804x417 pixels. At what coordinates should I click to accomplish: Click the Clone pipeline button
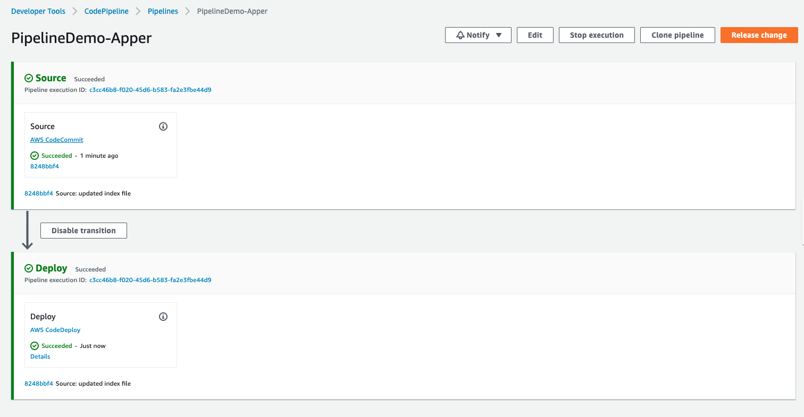[677, 35]
